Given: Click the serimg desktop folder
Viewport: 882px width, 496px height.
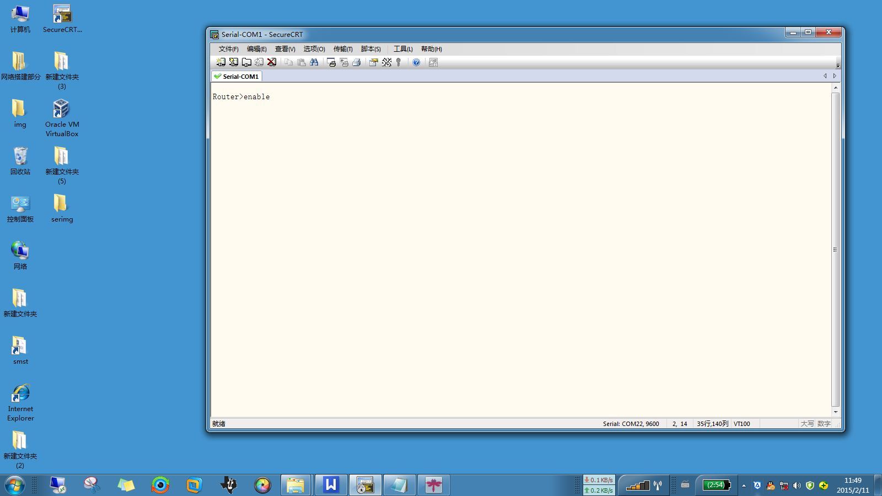Looking at the screenshot, I should point(62,208).
